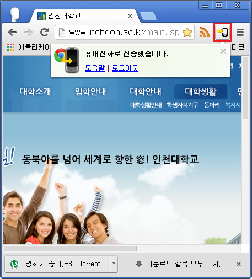The height and width of the screenshot is (279, 252).
Task: Open the 대학소개 menu
Action: (x=35, y=92)
